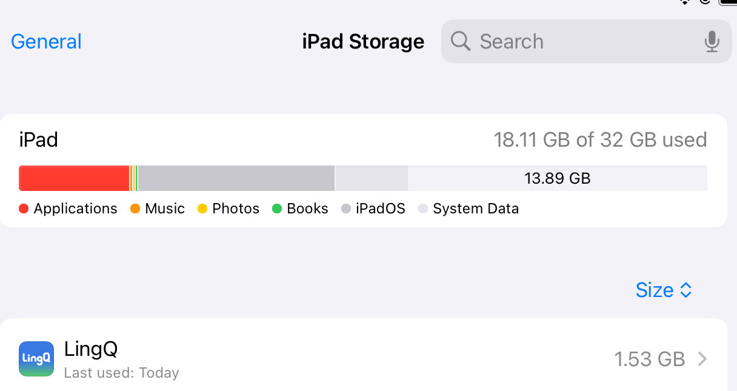Click in the Search field
The height and width of the screenshot is (391, 737).
[x=587, y=41]
